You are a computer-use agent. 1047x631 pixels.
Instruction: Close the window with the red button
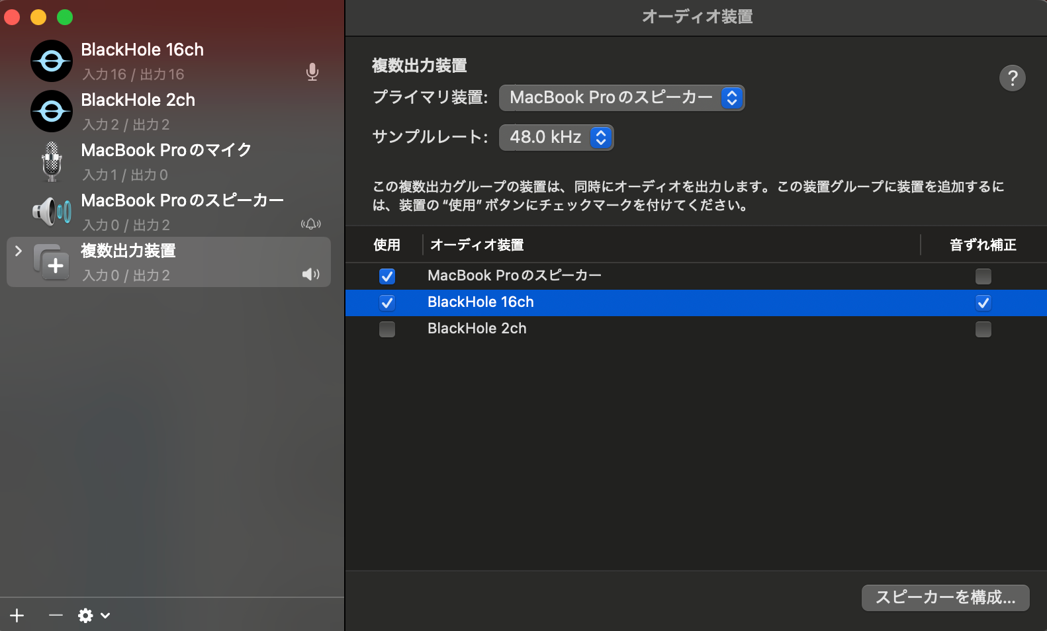[12, 17]
